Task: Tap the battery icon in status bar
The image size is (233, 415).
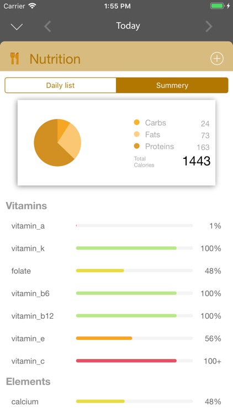Action: point(217,6)
